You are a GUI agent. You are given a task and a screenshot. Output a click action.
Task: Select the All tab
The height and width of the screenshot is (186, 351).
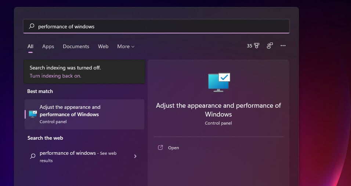coord(30,46)
